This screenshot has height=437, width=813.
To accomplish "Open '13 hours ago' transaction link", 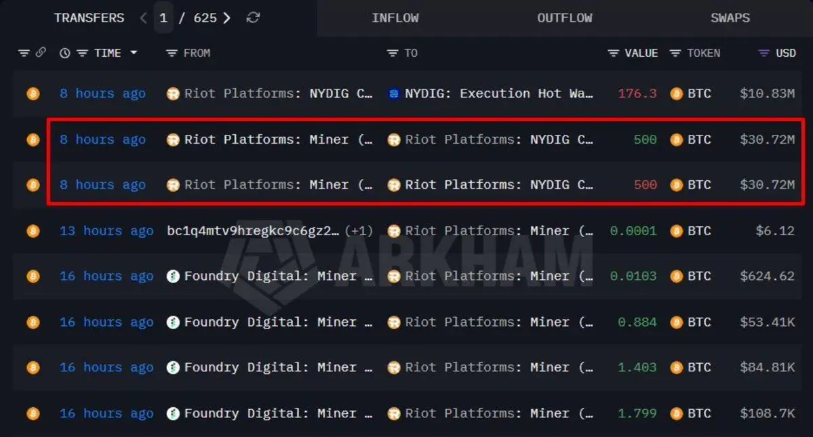I will tap(106, 231).
